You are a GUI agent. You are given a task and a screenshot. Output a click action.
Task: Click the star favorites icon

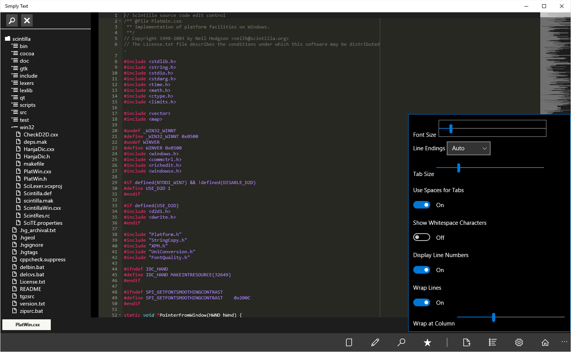(427, 342)
